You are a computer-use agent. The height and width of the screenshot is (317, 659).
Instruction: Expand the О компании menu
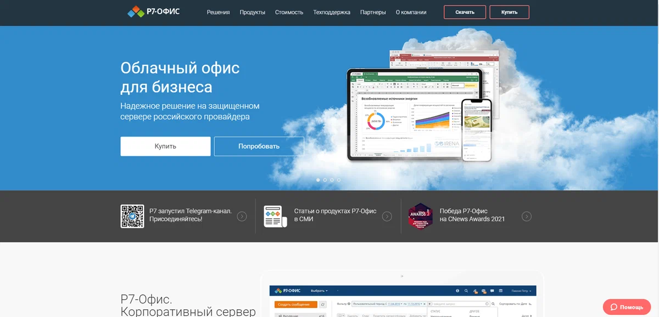tap(410, 12)
